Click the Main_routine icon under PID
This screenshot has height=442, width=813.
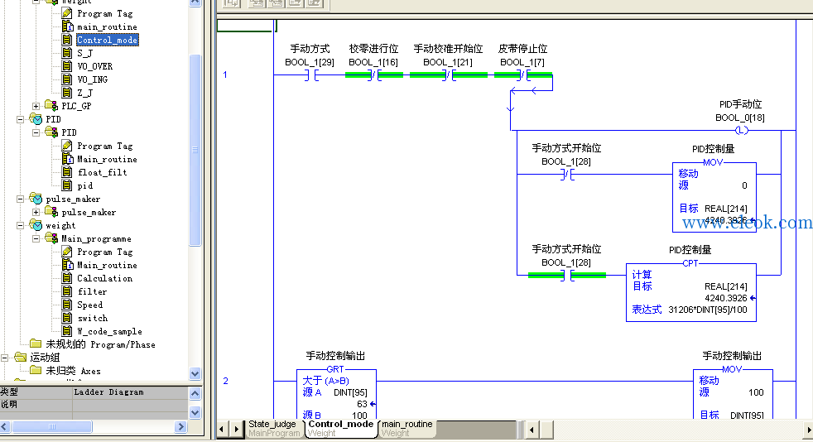pyautogui.click(x=67, y=159)
